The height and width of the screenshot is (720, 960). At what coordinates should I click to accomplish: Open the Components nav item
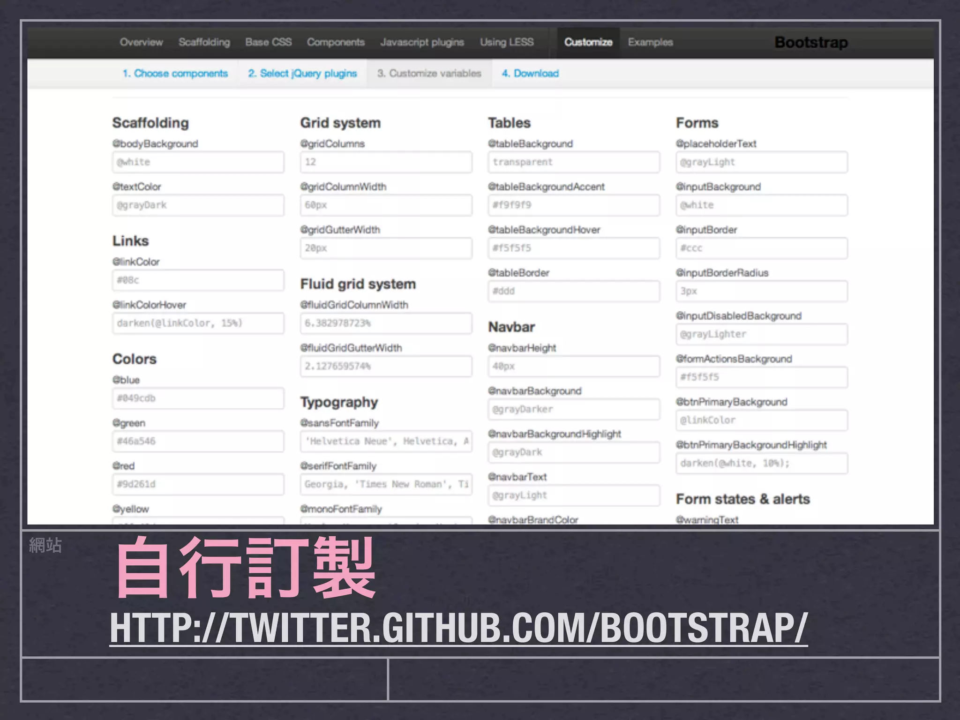click(x=336, y=42)
